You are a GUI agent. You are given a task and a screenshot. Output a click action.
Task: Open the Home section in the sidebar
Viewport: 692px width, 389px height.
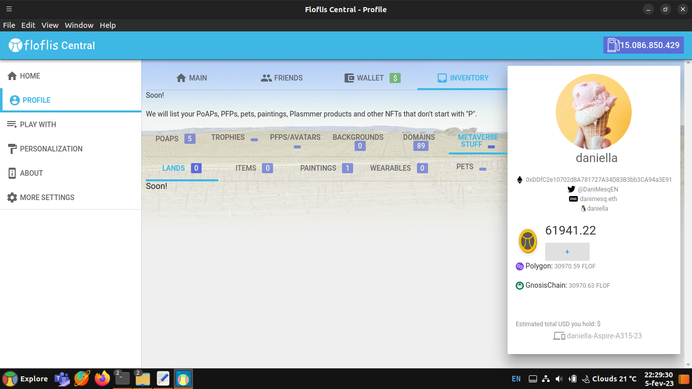70,76
